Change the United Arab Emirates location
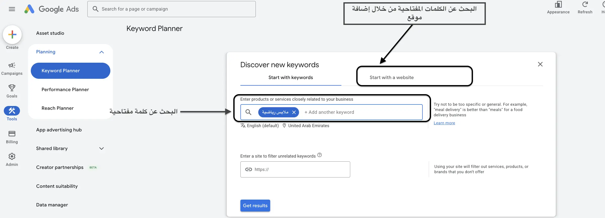Viewport: 605px width, 218px height. click(309, 126)
